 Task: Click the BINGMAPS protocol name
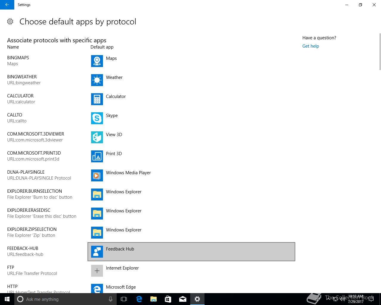18,58
